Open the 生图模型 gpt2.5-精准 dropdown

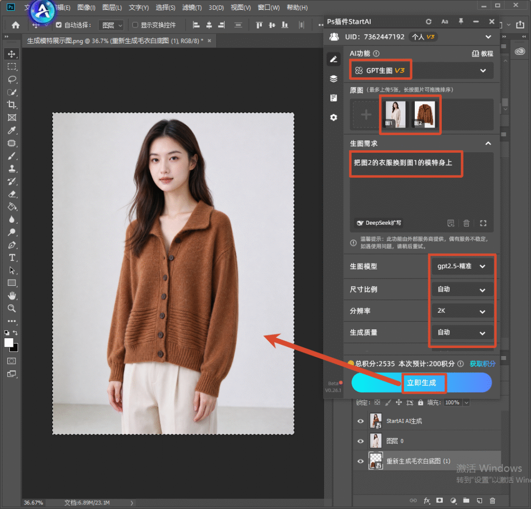click(462, 267)
